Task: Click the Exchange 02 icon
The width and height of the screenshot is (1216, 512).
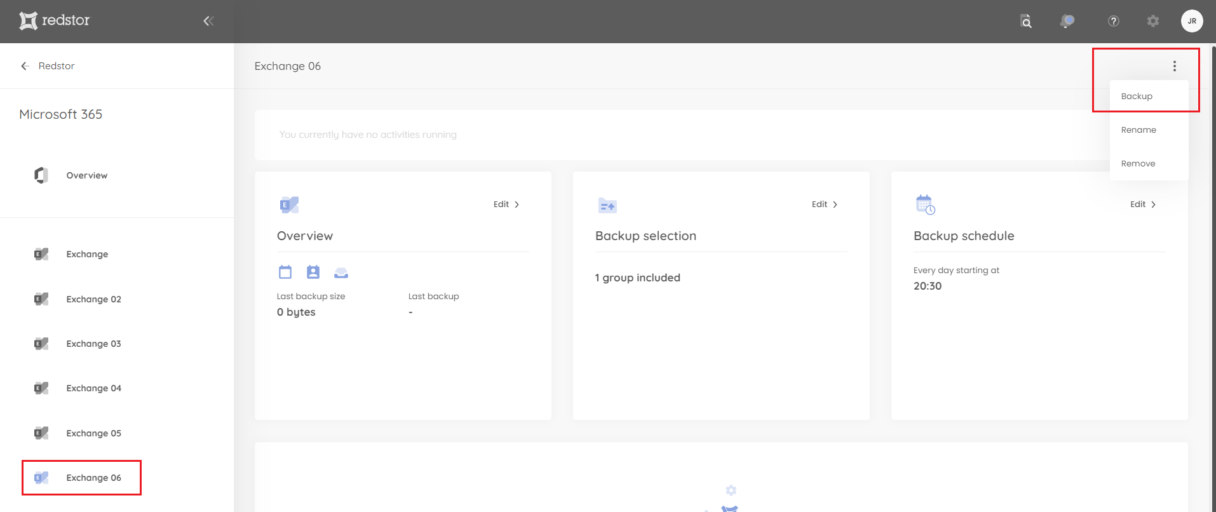Action: [x=41, y=299]
